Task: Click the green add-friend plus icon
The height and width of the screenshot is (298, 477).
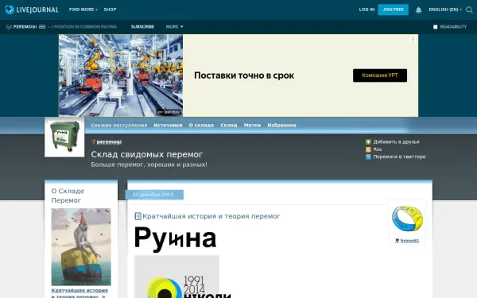Action: [x=368, y=142]
